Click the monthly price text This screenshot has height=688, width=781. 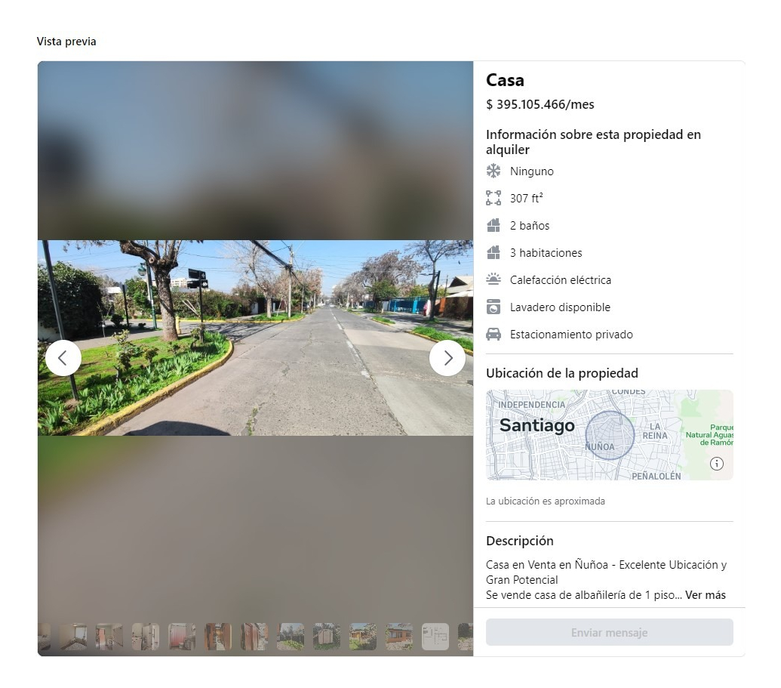pyautogui.click(x=540, y=104)
